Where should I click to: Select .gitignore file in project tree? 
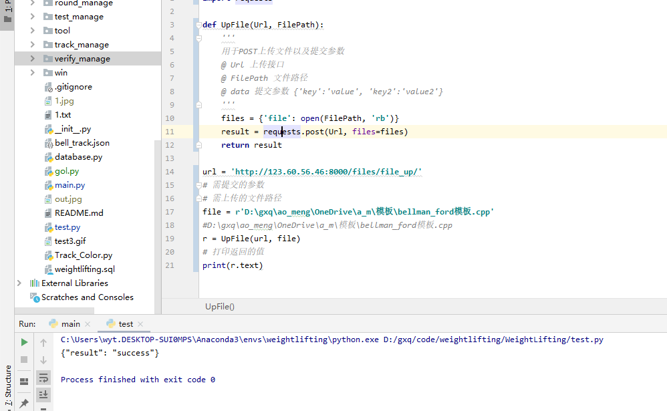pyautogui.click(x=73, y=87)
